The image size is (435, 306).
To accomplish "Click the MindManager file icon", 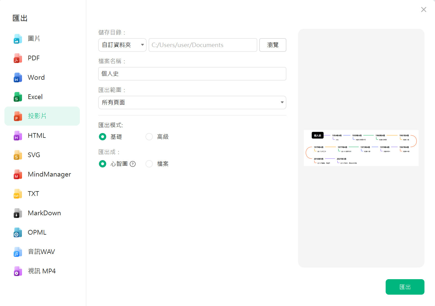I will pyautogui.click(x=18, y=174).
